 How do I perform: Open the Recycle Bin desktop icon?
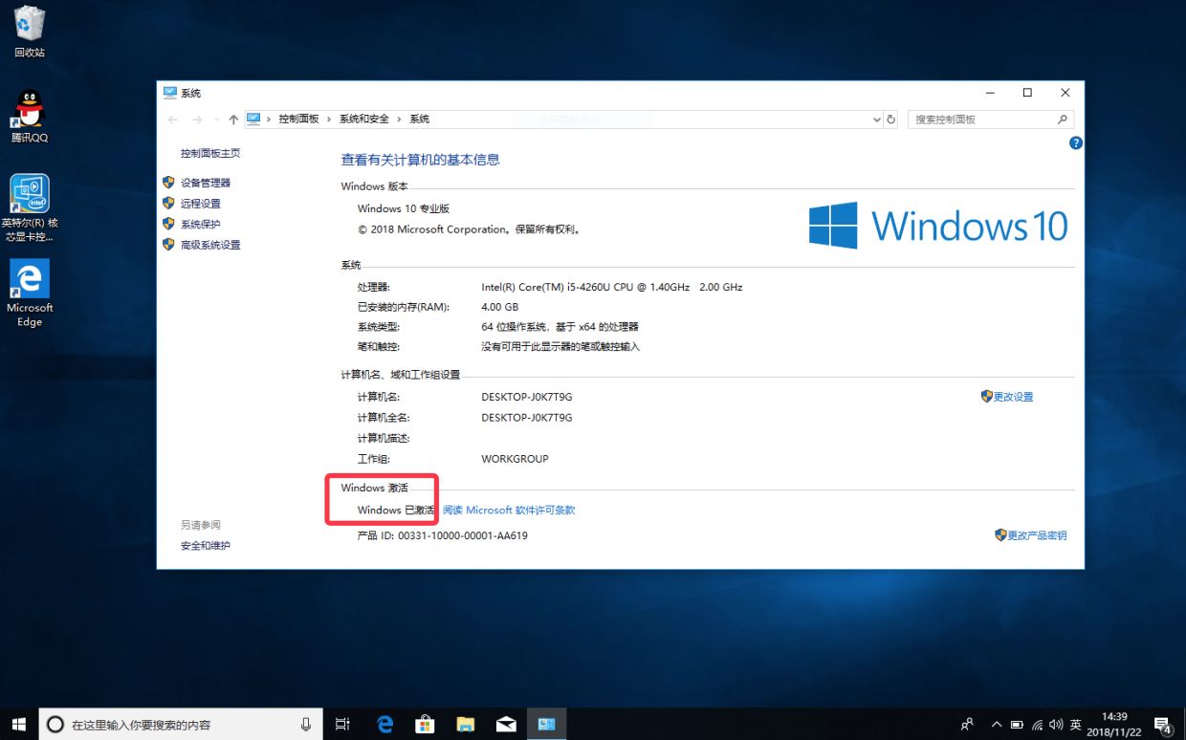point(30,32)
